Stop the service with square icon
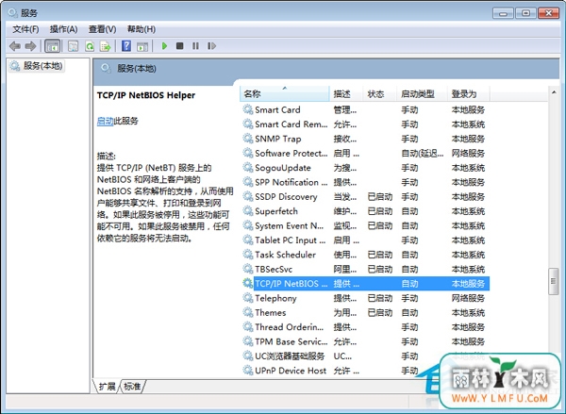The height and width of the screenshot is (414, 566). click(179, 46)
